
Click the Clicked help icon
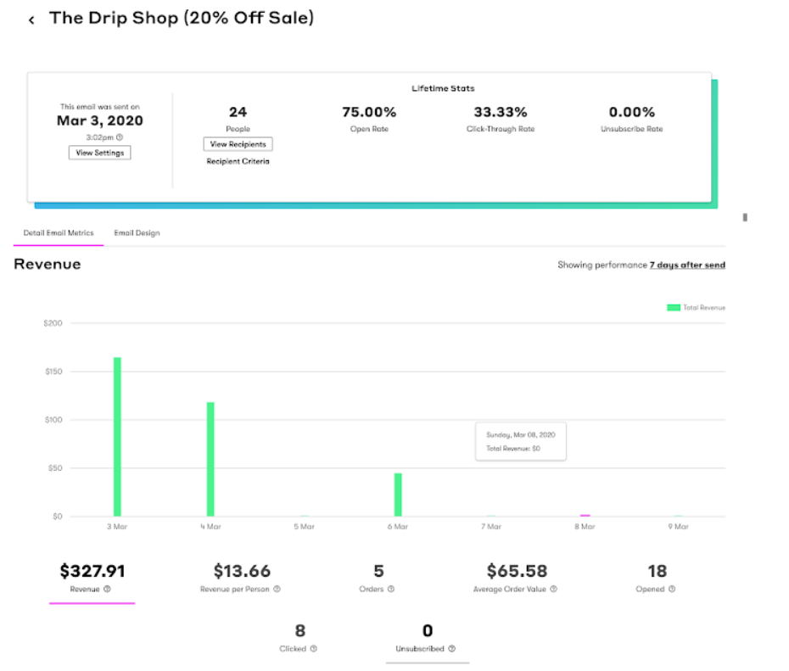pyautogui.click(x=314, y=649)
